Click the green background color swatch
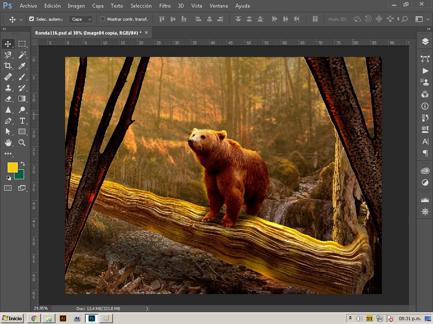This screenshot has width=433, height=324. [20, 175]
